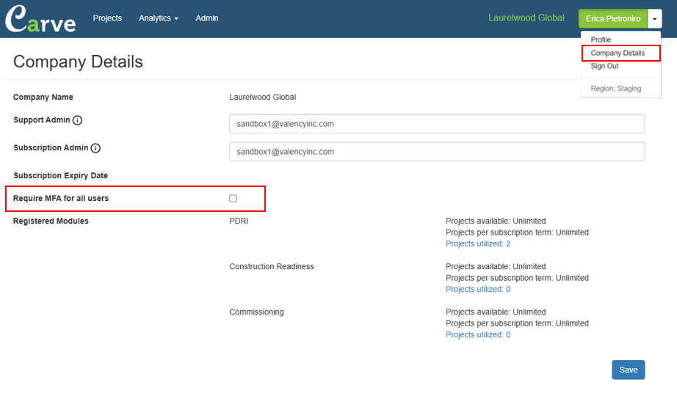Choose Sign Out in the dropdown
The height and width of the screenshot is (393, 677).
[604, 66]
